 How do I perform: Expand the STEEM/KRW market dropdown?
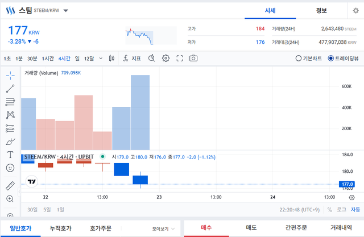(66, 10)
